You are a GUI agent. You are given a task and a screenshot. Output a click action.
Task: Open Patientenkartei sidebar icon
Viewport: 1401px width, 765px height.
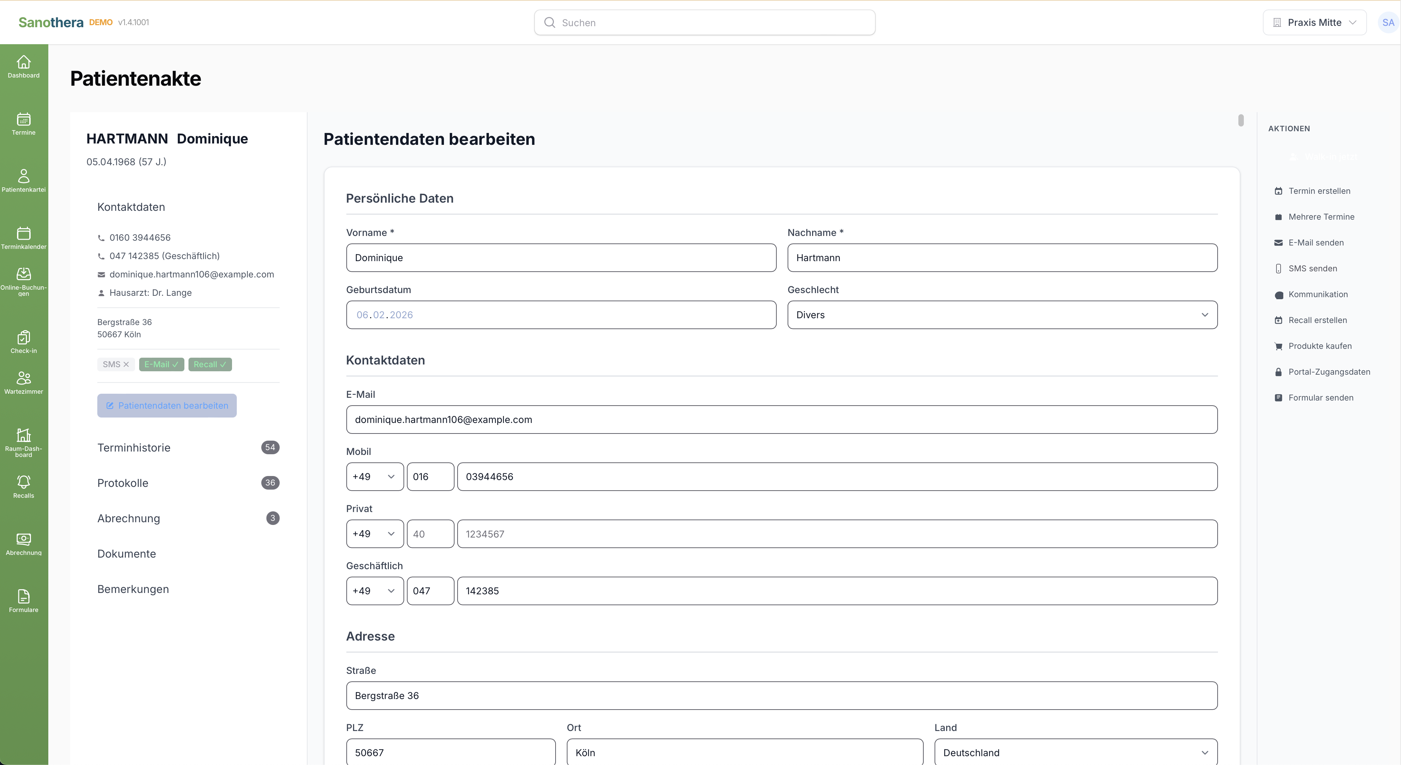23,181
